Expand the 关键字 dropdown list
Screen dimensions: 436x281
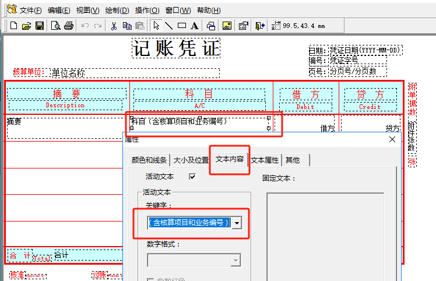(237, 223)
